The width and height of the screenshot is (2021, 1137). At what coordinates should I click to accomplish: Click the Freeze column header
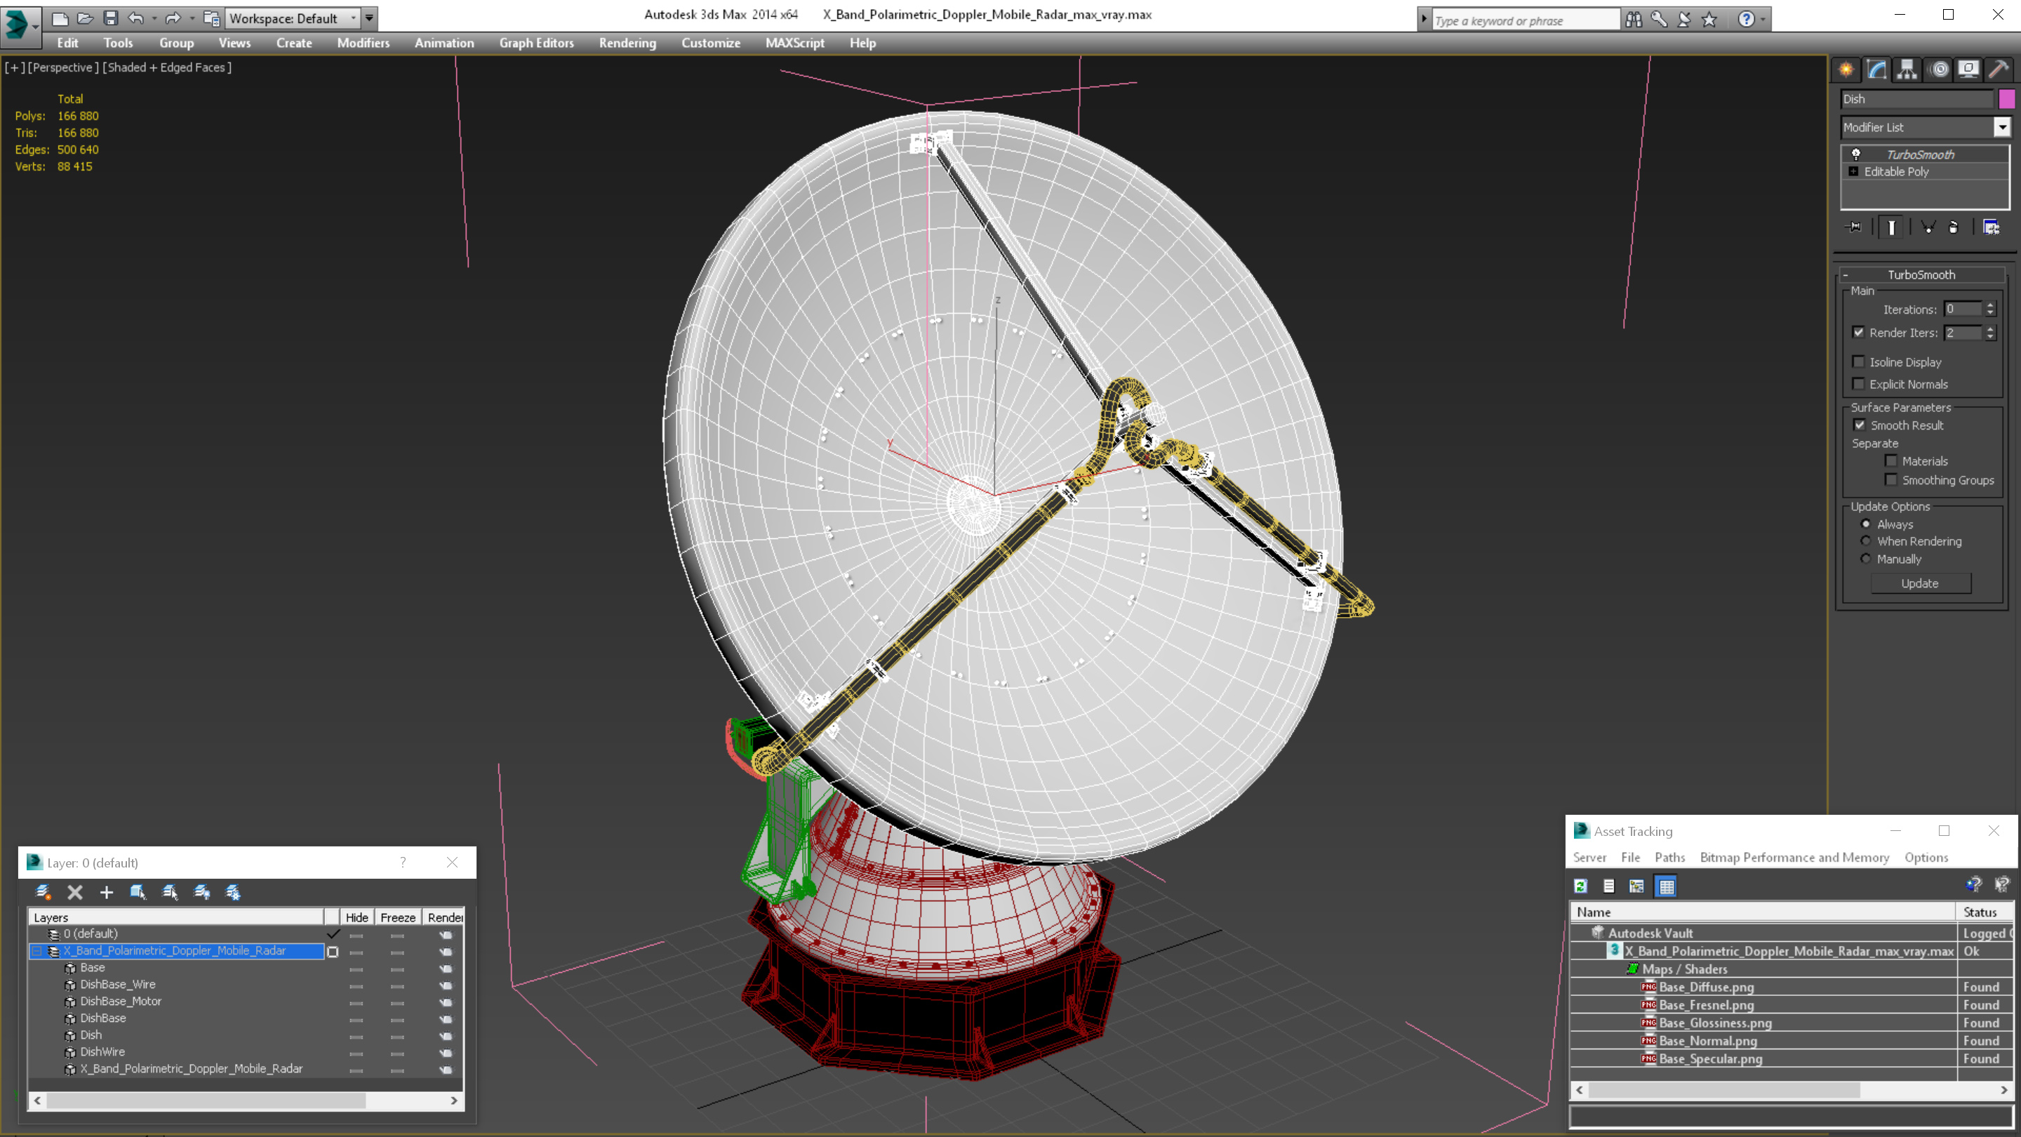398,917
